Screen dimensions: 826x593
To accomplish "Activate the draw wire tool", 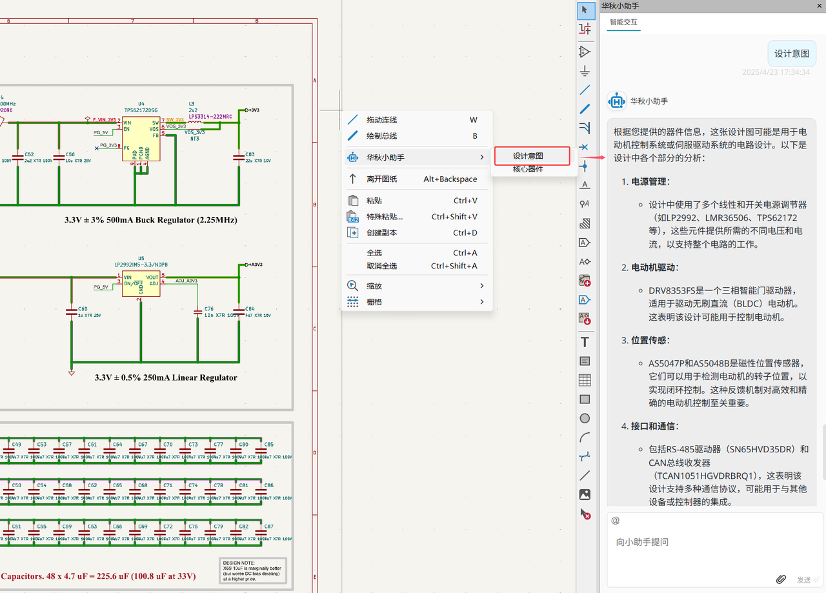I will (585, 90).
